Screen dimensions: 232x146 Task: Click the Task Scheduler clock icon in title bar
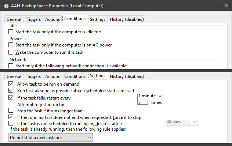pos(6,6)
